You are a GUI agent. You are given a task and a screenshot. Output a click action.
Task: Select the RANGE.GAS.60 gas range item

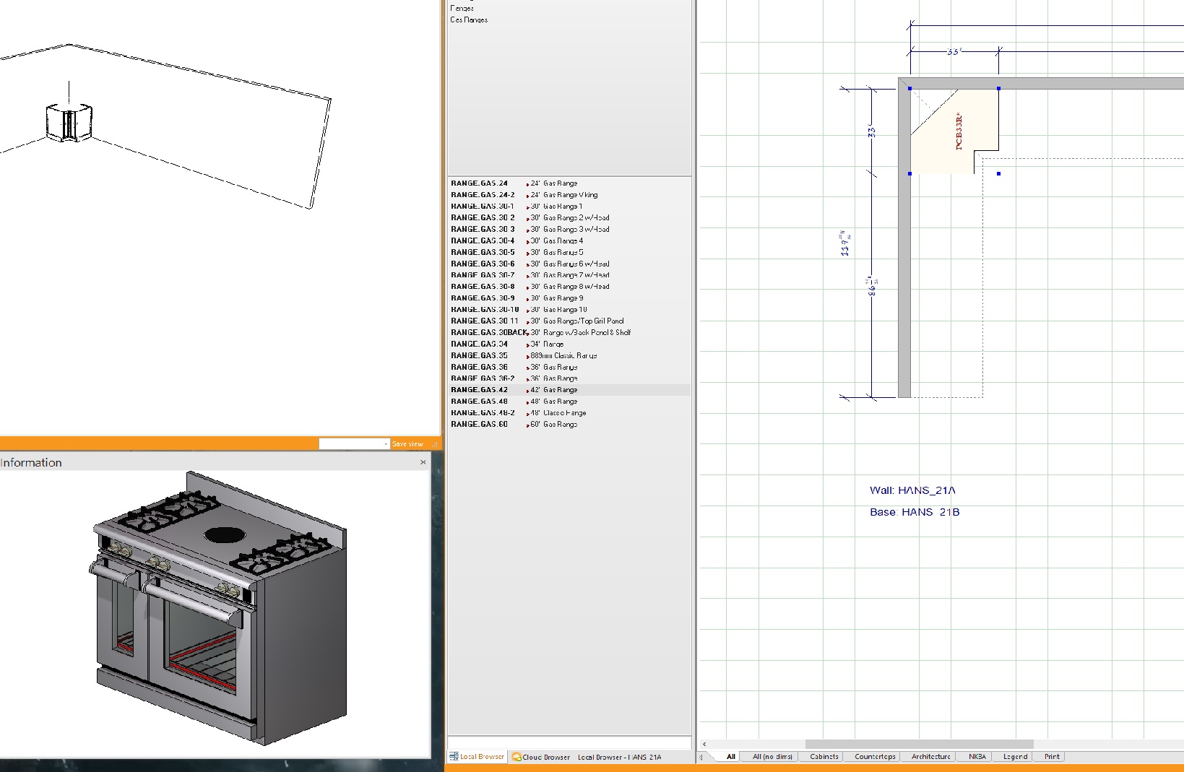pyautogui.click(x=479, y=425)
